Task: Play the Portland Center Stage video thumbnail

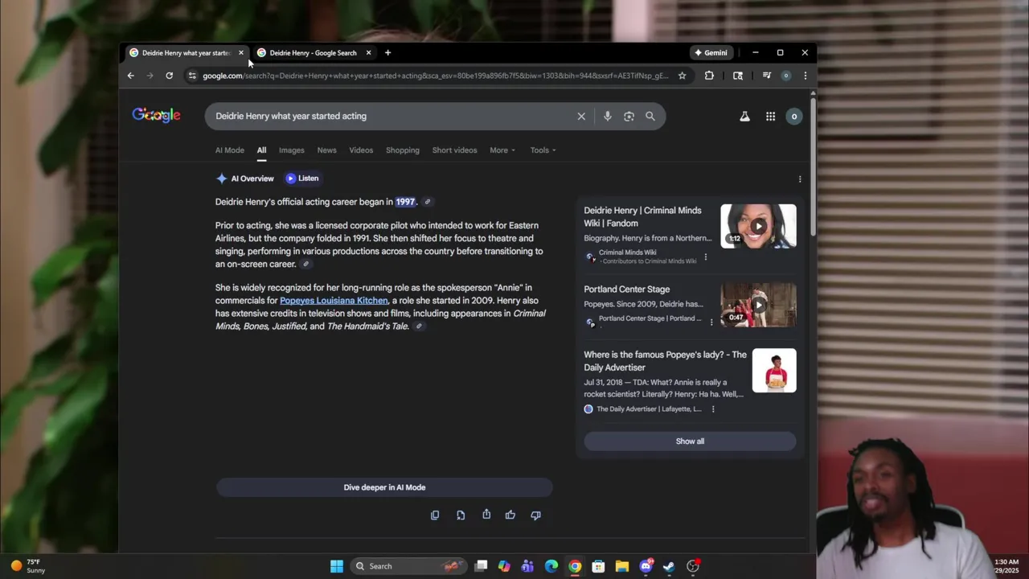Action: click(x=758, y=305)
